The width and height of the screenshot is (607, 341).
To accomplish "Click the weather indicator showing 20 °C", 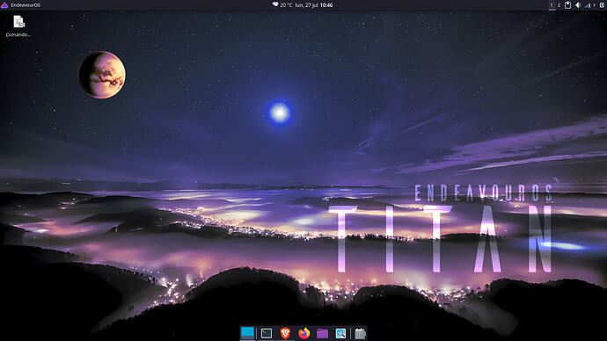I will pos(282,5).
